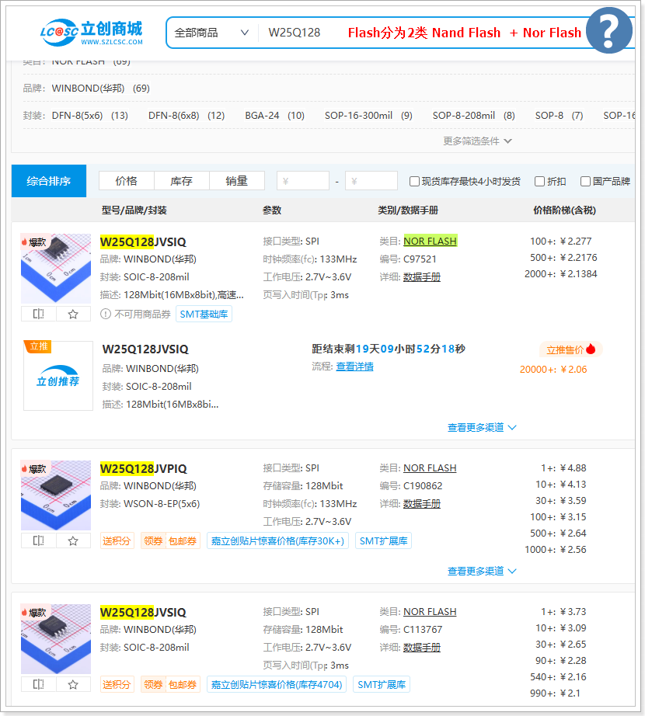Sort results by 价格

tap(127, 181)
